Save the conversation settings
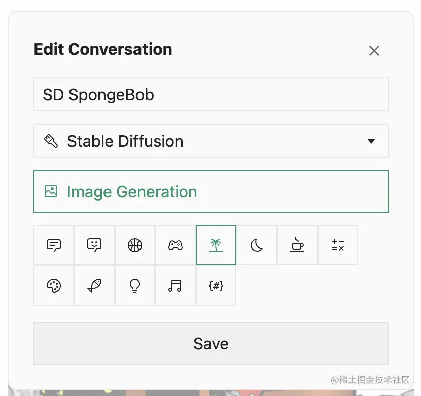This screenshot has height=396, width=421. pos(210,343)
